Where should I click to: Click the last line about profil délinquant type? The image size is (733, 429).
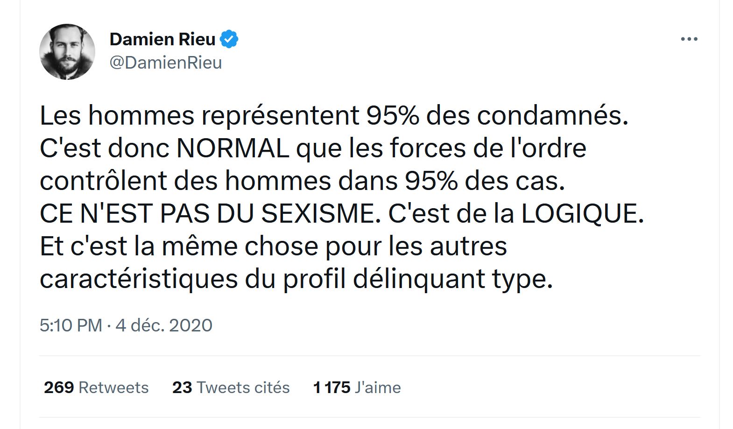(x=296, y=280)
